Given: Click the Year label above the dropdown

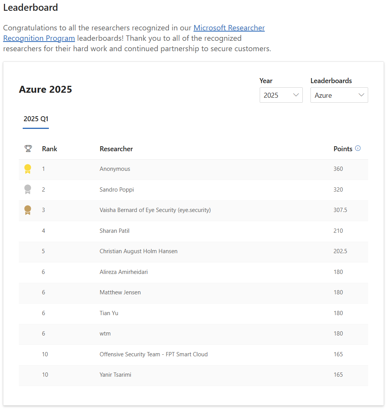Looking at the screenshot, I should pyautogui.click(x=266, y=81).
